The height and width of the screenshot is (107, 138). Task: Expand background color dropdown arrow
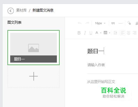[x=110, y=33]
